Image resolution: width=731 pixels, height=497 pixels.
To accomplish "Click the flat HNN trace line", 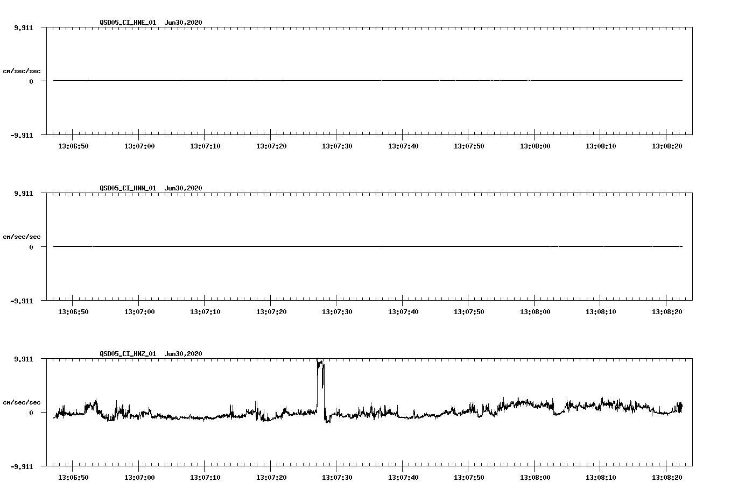I will coord(368,246).
